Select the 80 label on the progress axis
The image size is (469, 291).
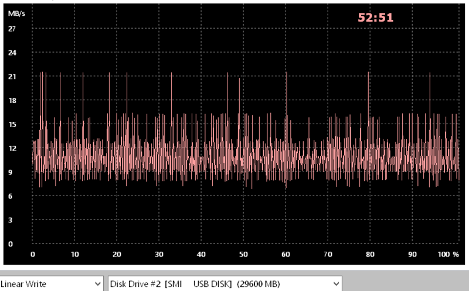(x=370, y=255)
